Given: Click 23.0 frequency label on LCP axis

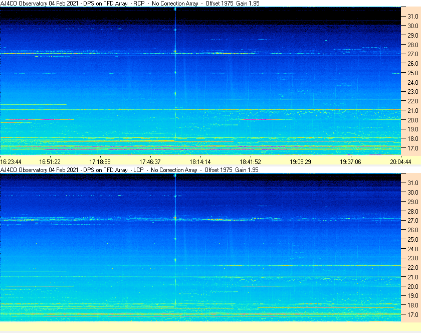Looking at the screenshot, I should click(413, 258).
